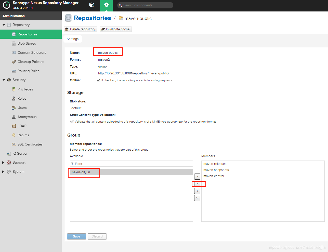Move selected member down with down arrow
This screenshot has width=328, height=252.
[197, 198]
